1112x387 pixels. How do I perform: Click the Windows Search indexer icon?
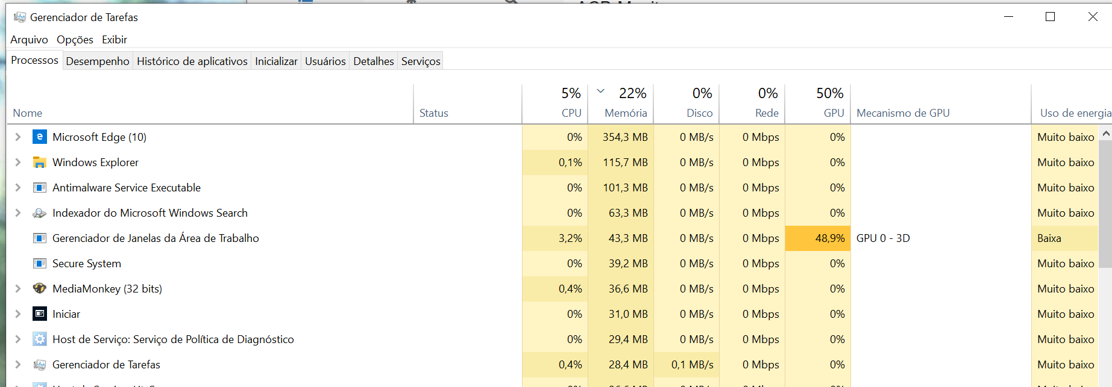tap(40, 213)
